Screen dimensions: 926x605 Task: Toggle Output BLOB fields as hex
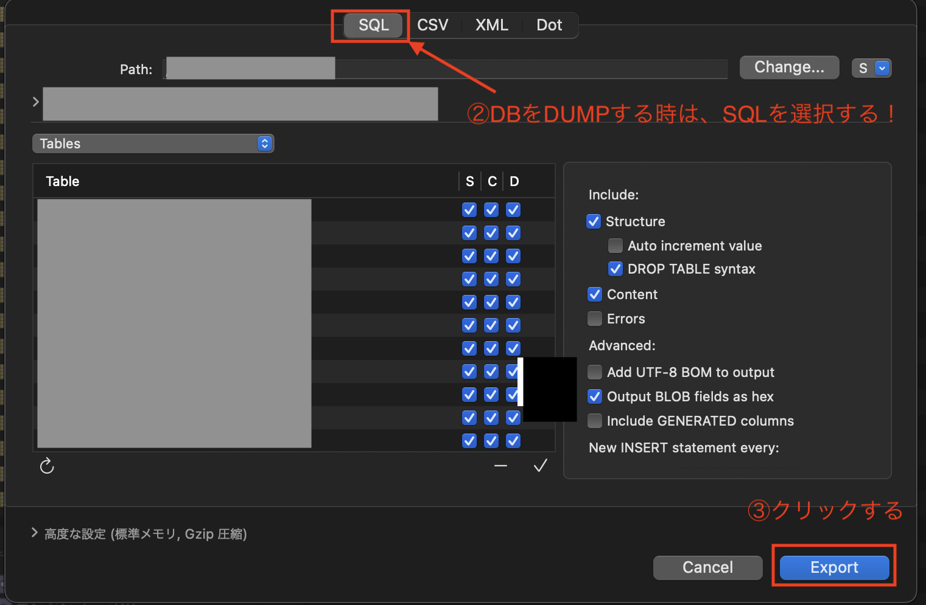pyautogui.click(x=594, y=396)
